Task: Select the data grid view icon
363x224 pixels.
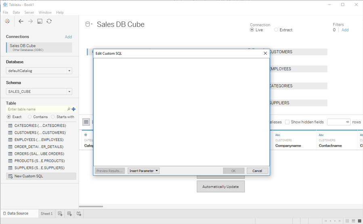Action: click(86, 122)
